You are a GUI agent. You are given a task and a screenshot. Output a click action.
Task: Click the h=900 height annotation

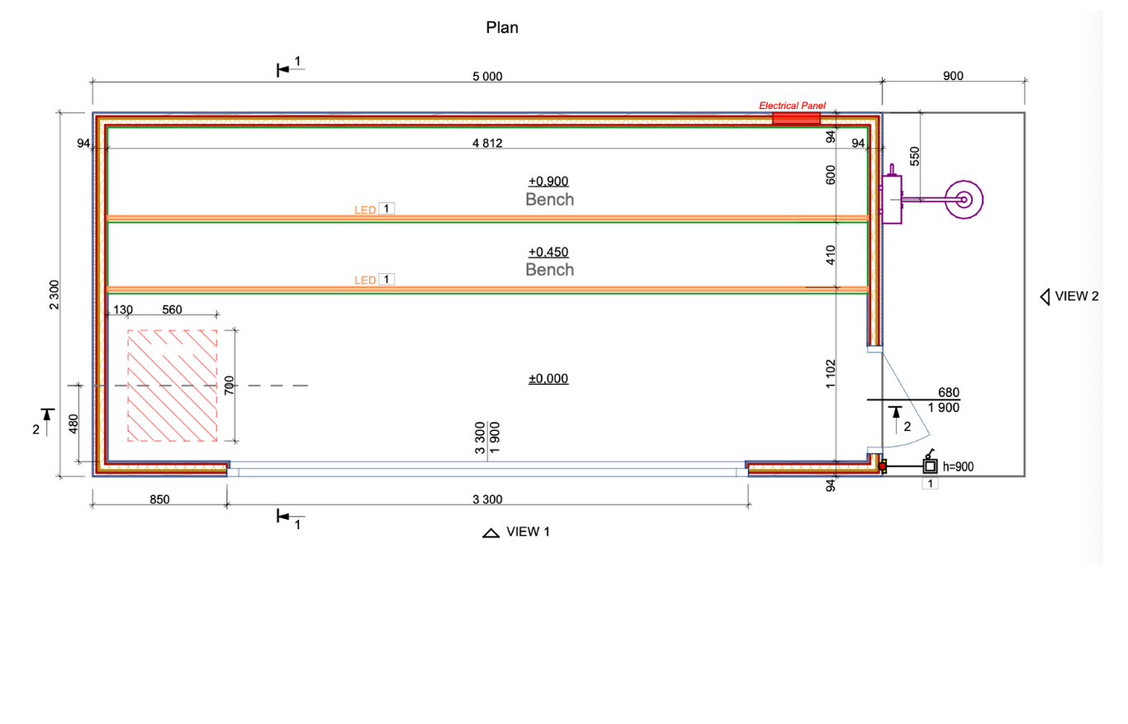(958, 466)
